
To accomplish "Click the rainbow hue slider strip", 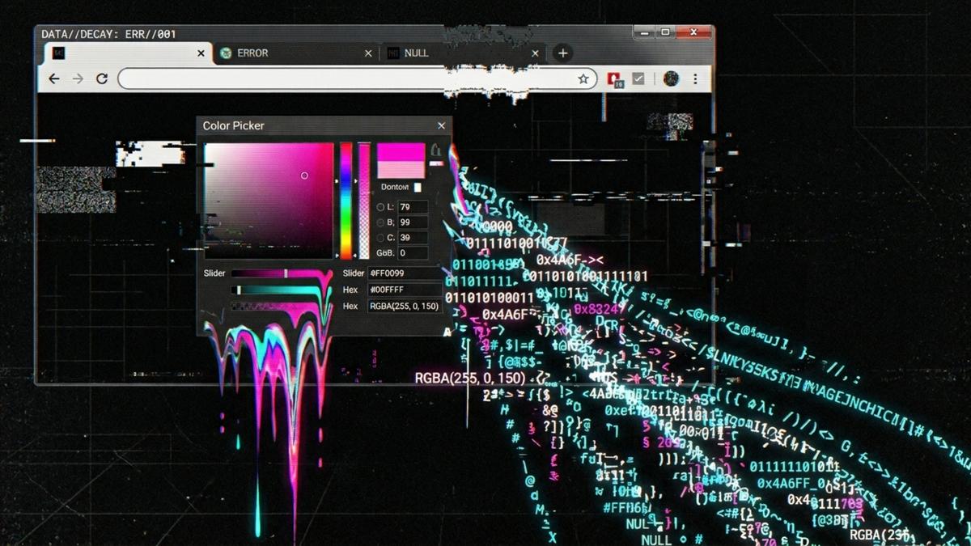I will click(x=346, y=201).
